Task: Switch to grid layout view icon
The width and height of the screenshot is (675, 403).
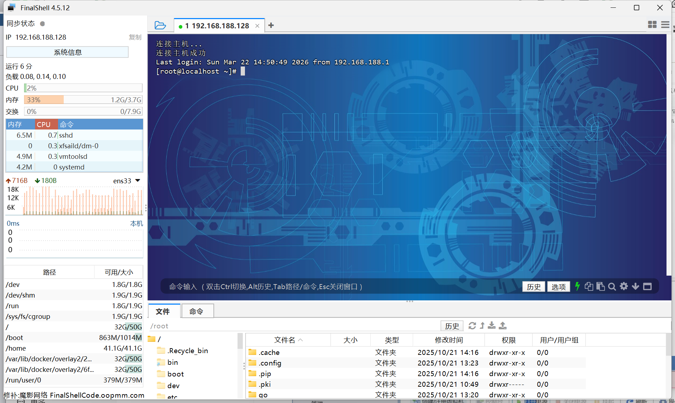Action: (x=652, y=24)
